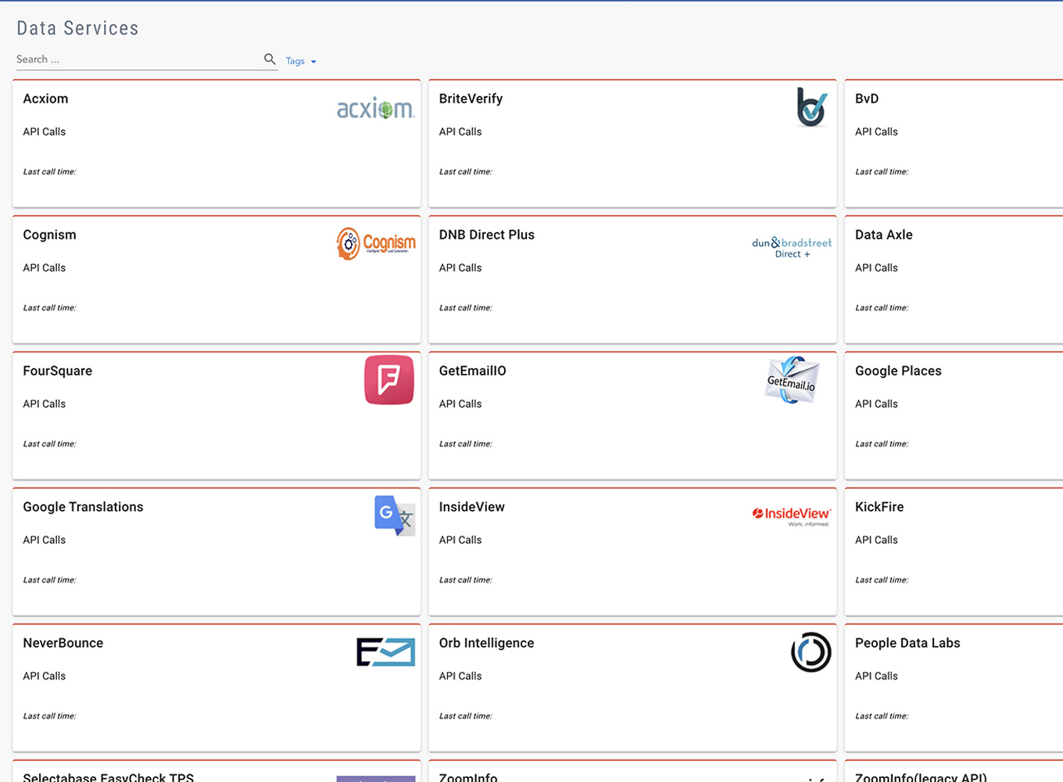Click Last call time in DNB Direct Plus card
1063x782 pixels.
[x=465, y=307]
